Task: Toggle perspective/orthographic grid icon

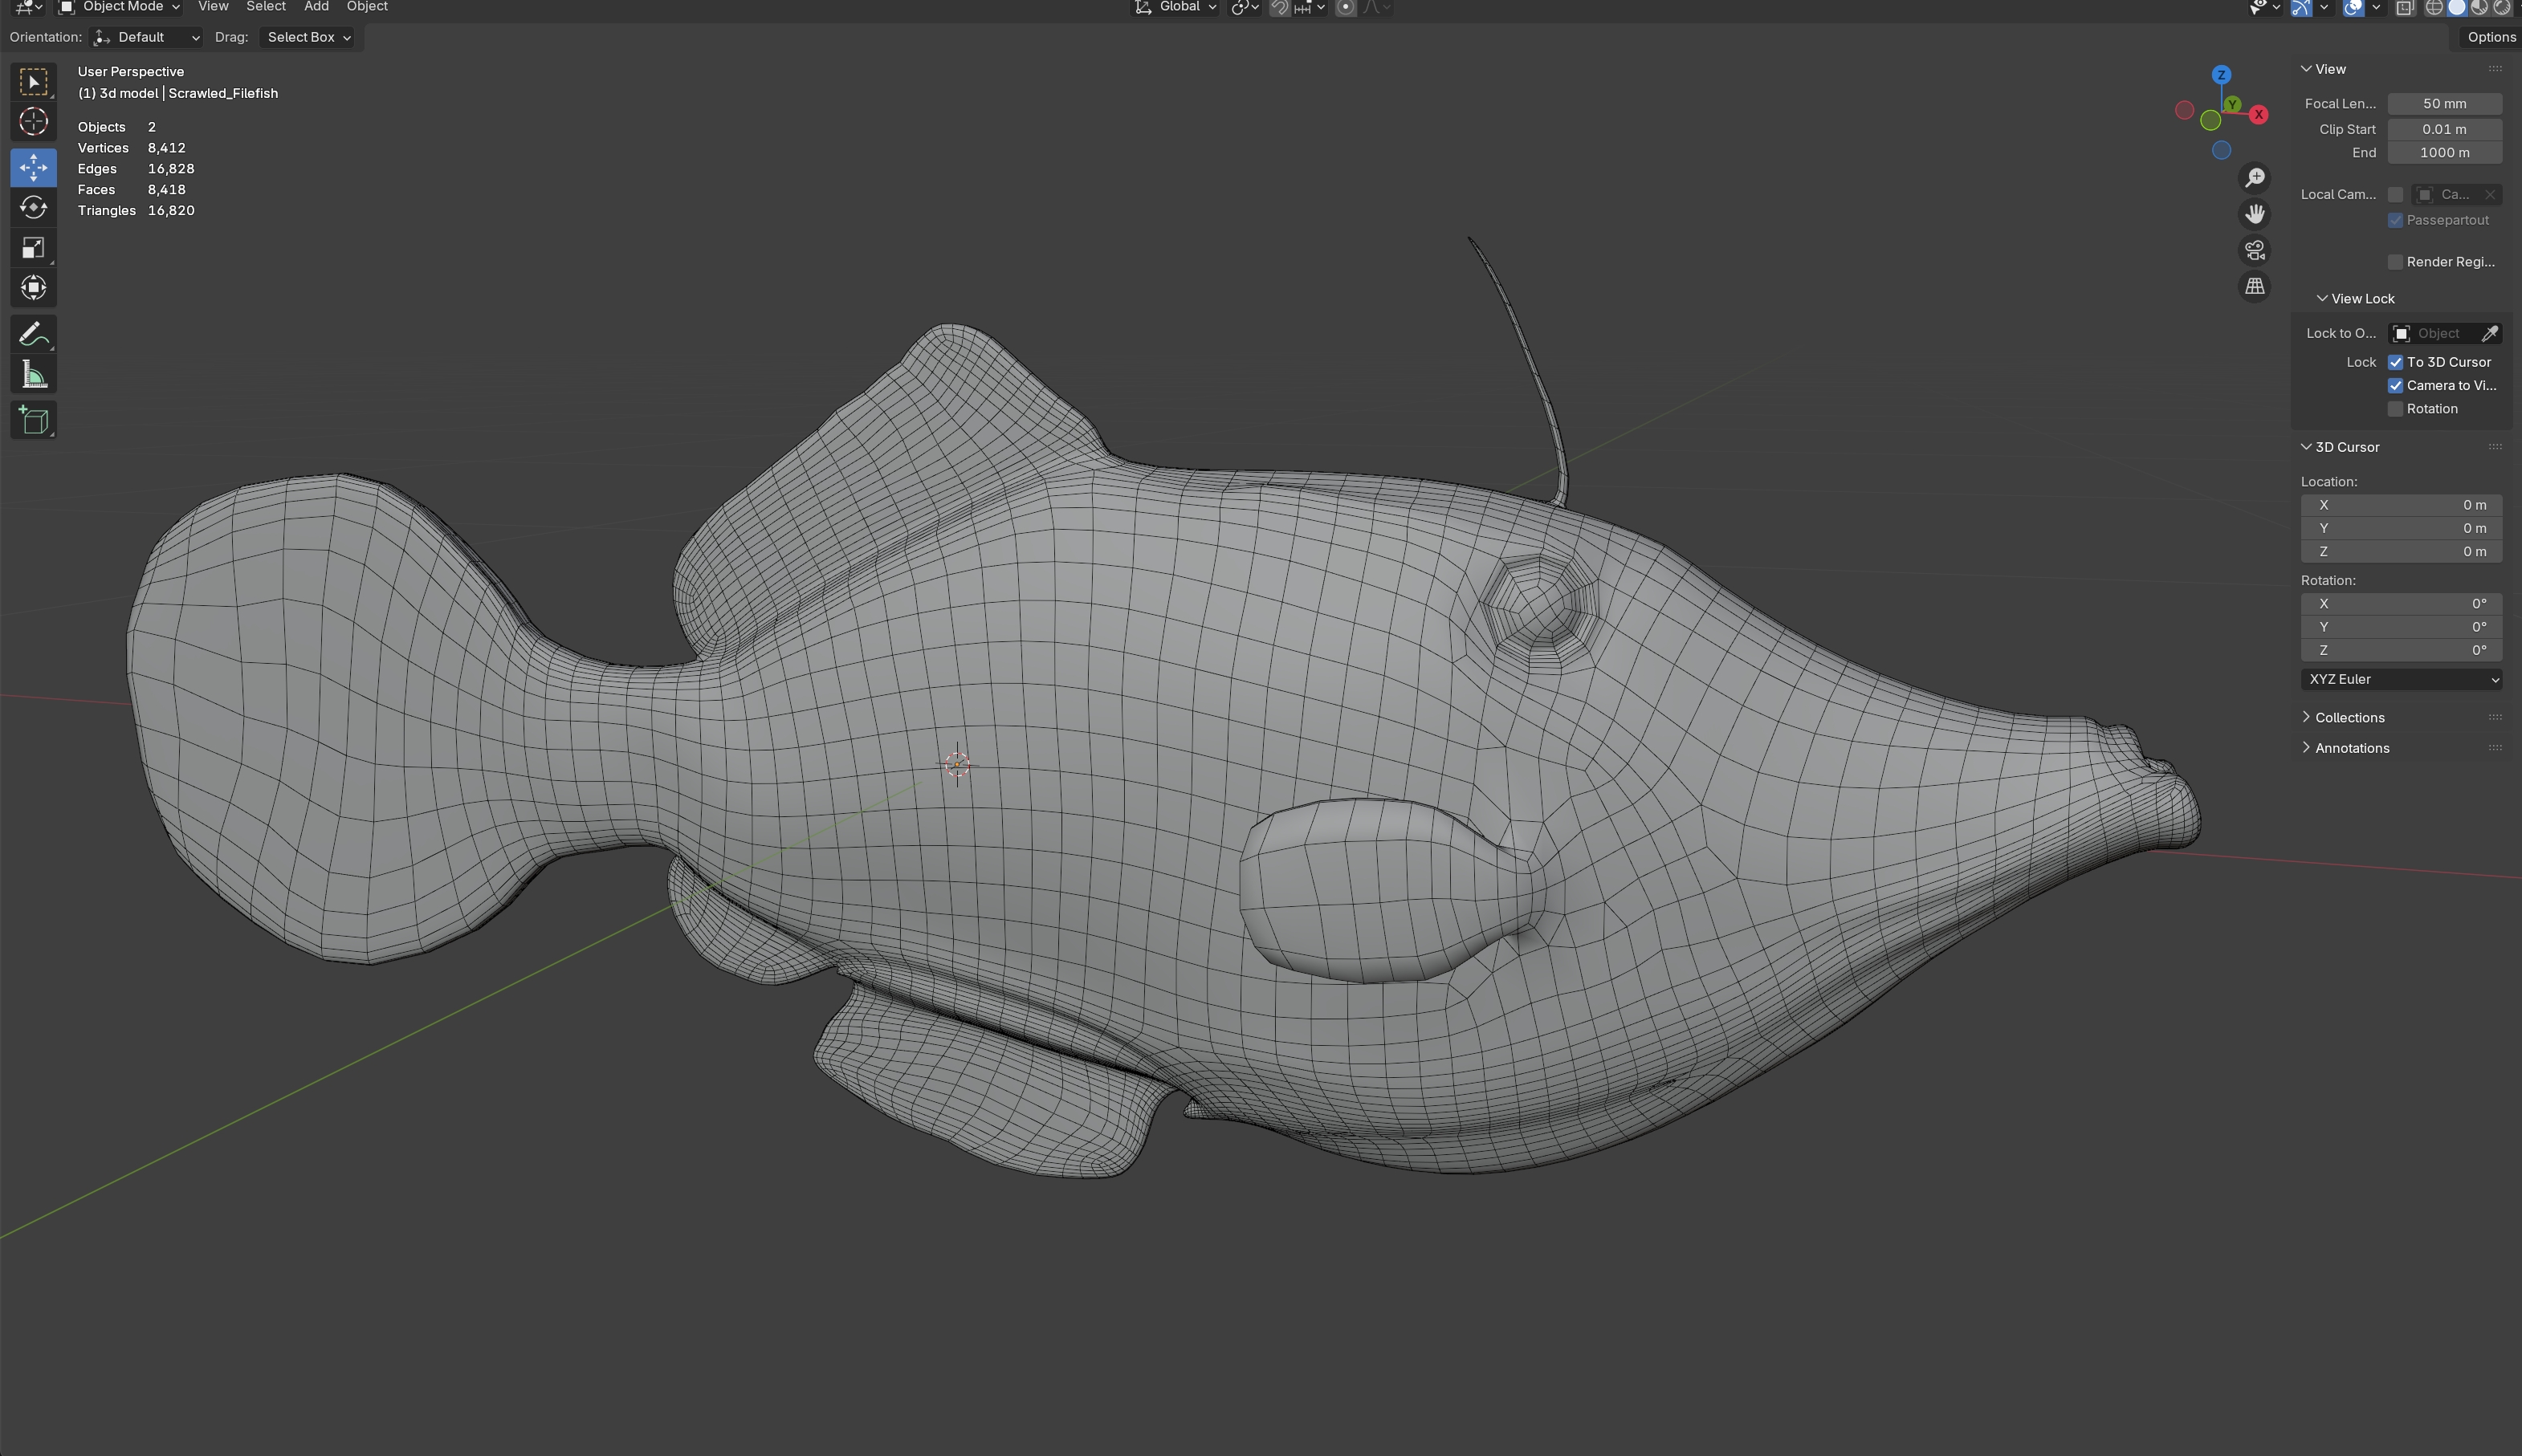Action: point(2254,287)
